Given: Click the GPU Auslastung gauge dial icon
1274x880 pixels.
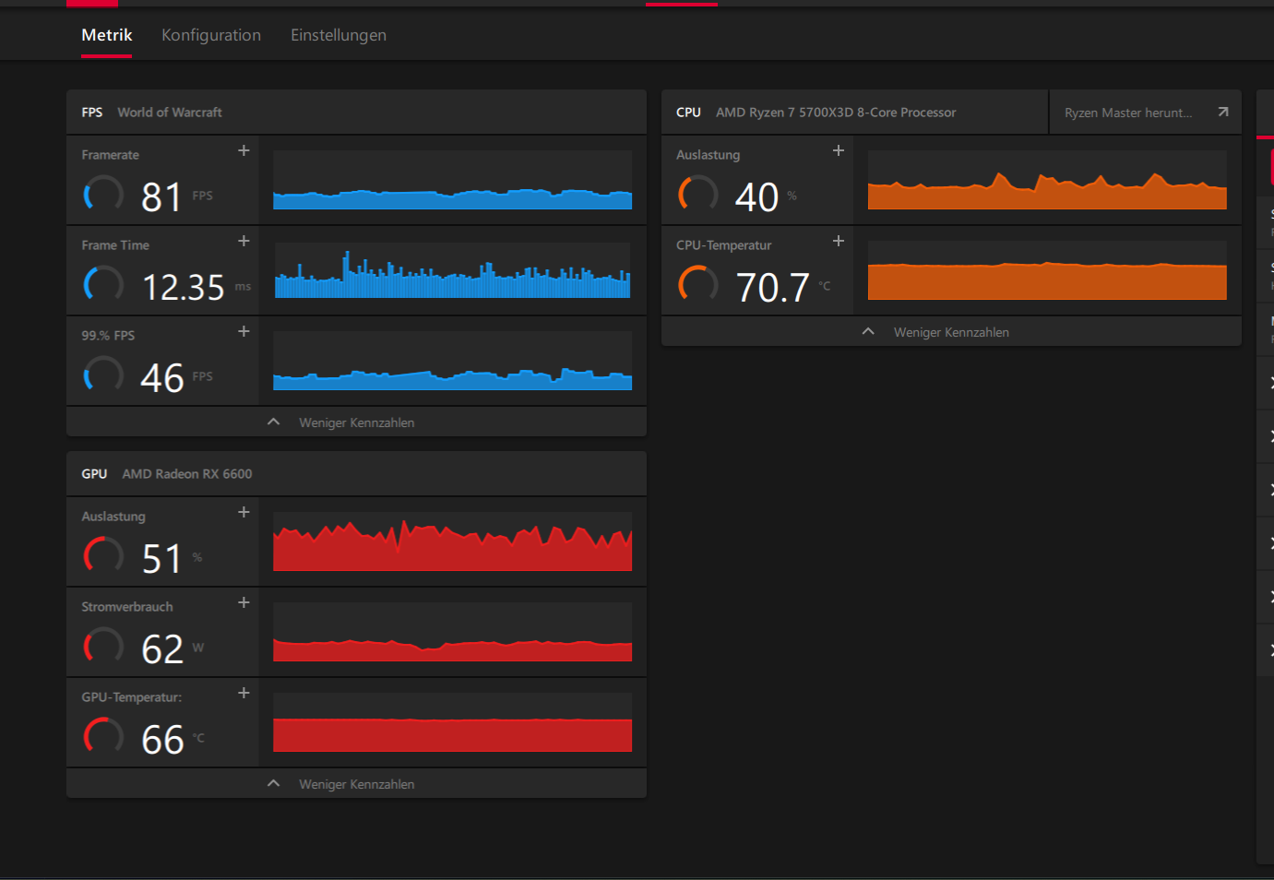Looking at the screenshot, I should point(103,556).
